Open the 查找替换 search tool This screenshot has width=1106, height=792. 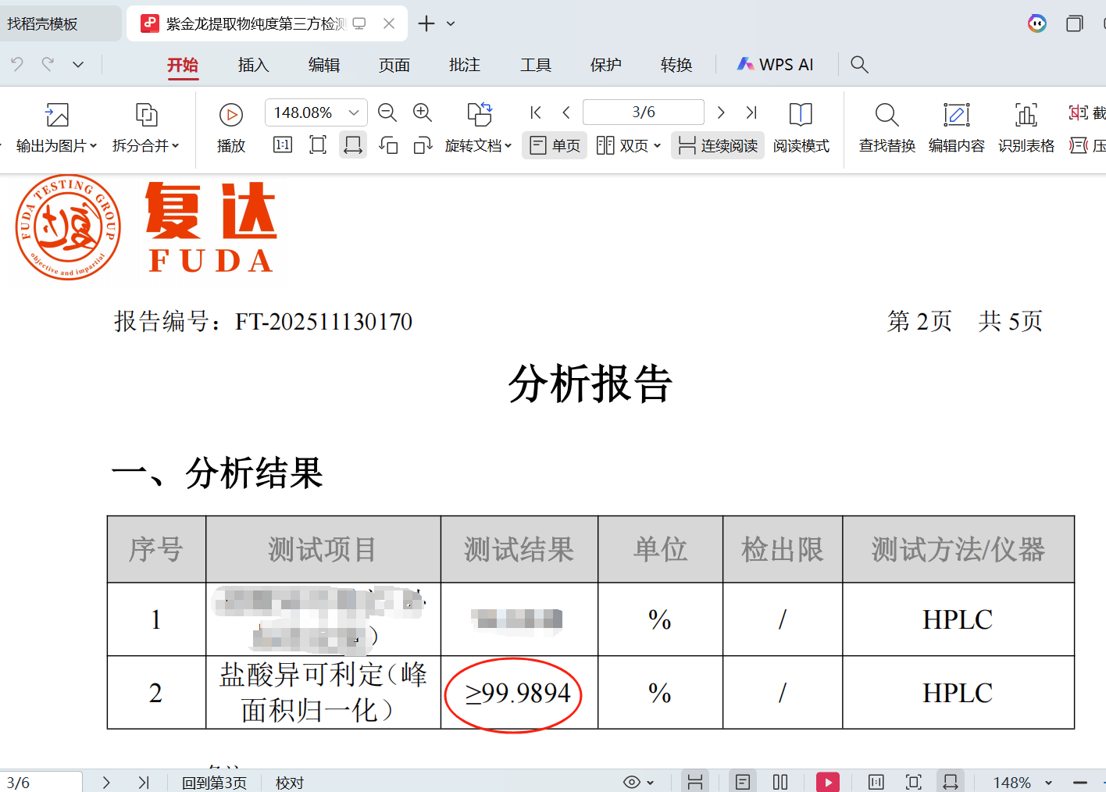[x=887, y=127]
